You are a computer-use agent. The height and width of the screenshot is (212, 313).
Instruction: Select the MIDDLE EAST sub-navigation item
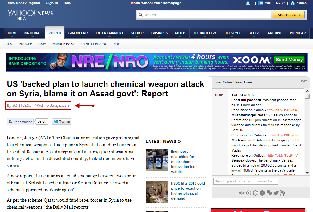[64, 44]
